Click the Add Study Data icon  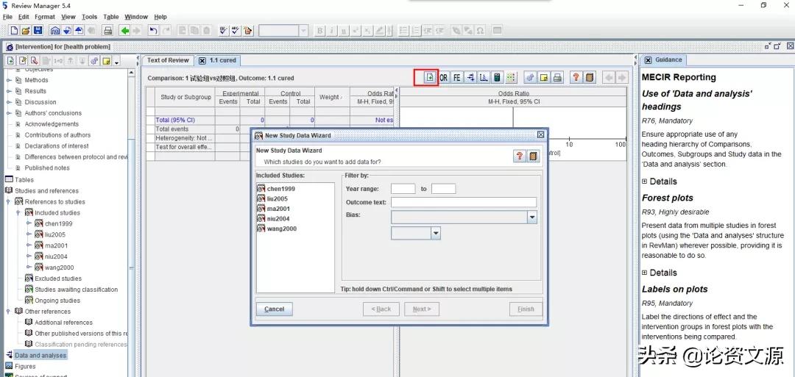pyautogui.click(x=429, y=77)
